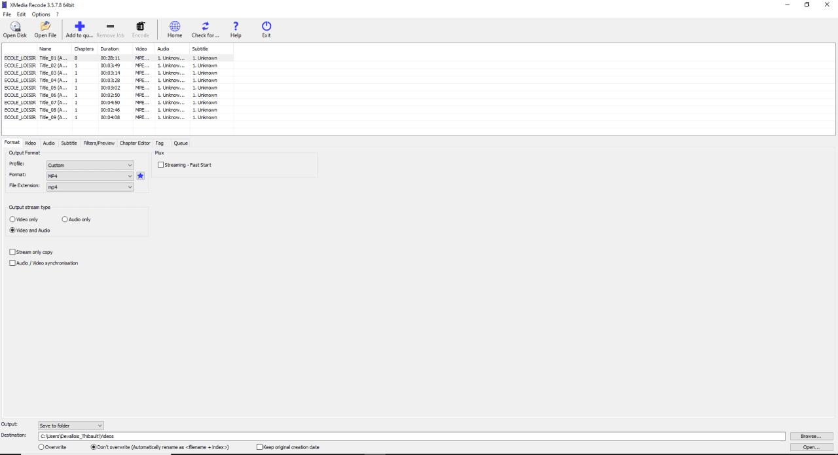Select the Title_04 row in list

point(118,81)
